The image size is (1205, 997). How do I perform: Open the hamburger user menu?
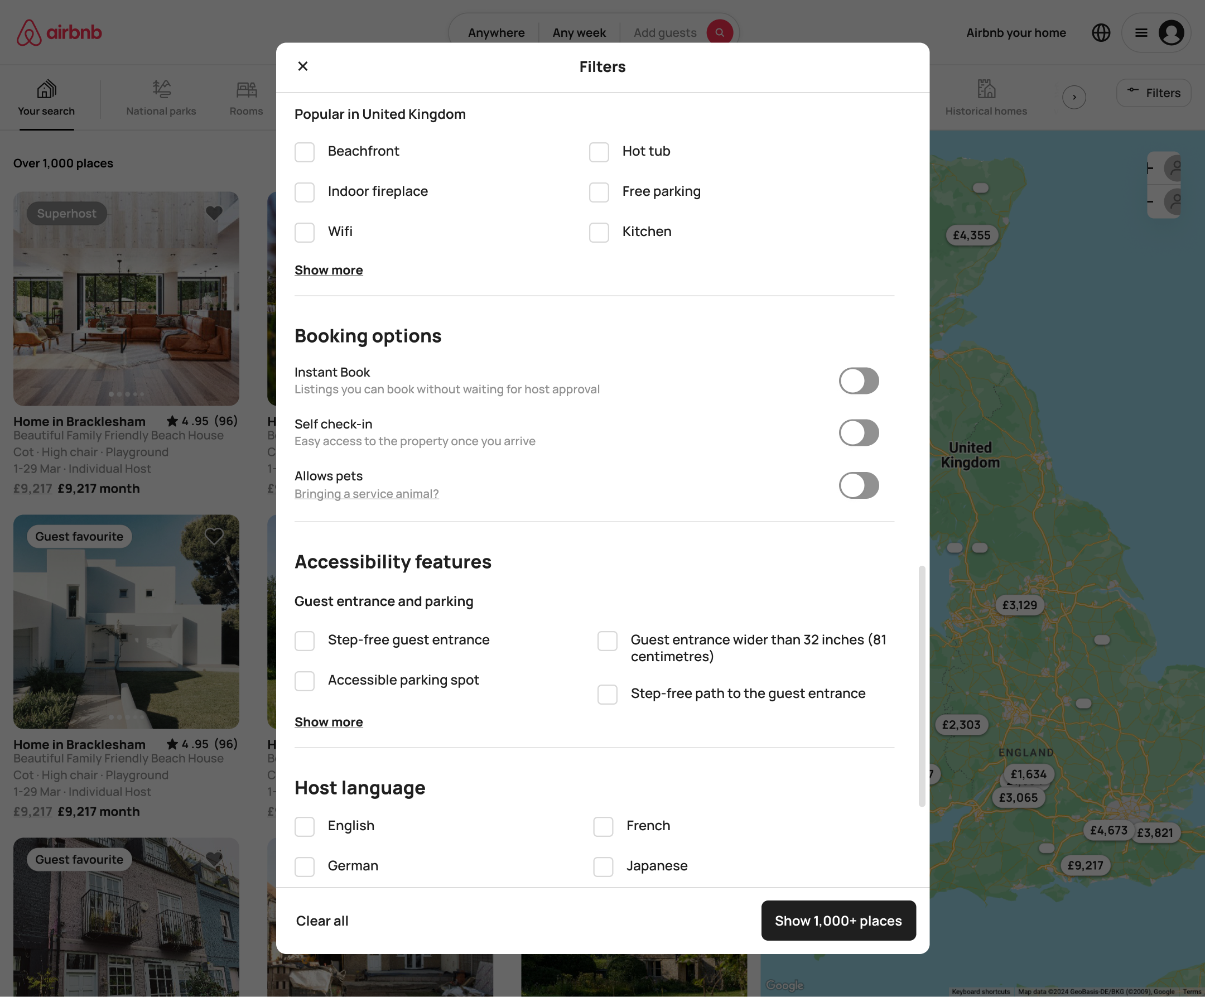tap(1141, 33)
